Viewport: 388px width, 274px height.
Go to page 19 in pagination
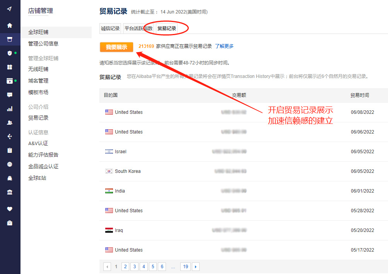tap(185, 266)
